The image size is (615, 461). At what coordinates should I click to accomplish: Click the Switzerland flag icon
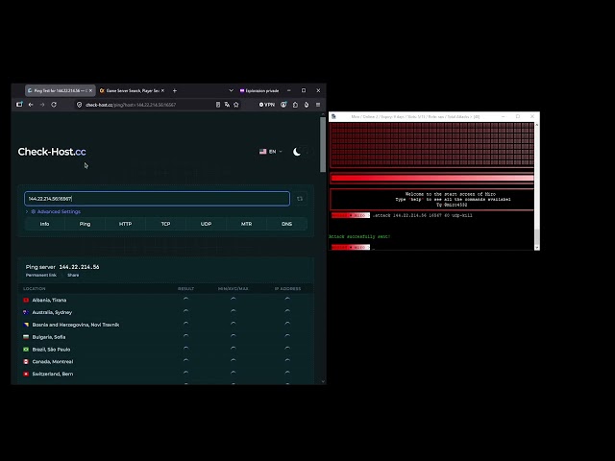26,374
